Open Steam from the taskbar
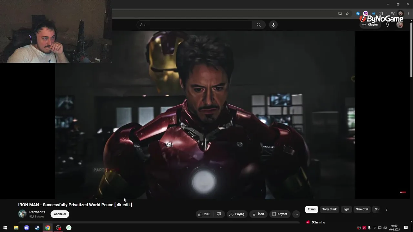The image size is (413, 232). point(37,228)
